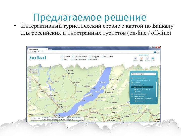This screenshot has width=181, height=136.
Task: Click the baikal site logo
Action: [38, 58]
